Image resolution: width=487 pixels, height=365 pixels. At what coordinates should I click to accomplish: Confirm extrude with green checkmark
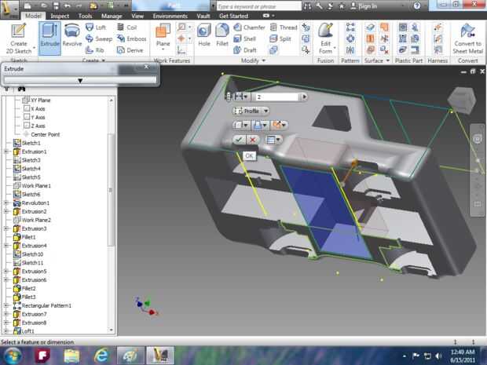click(239, 140)
